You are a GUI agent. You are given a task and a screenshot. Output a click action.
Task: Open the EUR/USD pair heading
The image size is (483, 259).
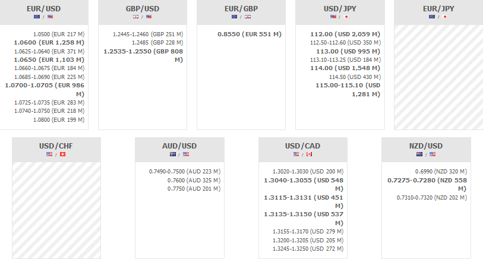pyautogui.click(x=44, y=8)
